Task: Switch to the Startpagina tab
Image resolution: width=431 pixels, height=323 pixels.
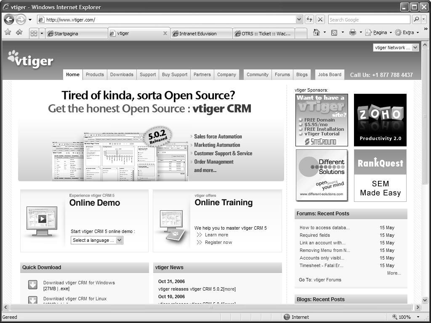Action: [77, 34]
